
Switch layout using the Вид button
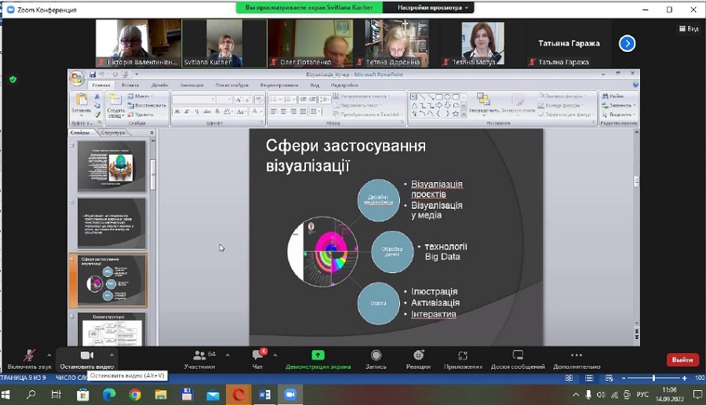coord(688,29)
